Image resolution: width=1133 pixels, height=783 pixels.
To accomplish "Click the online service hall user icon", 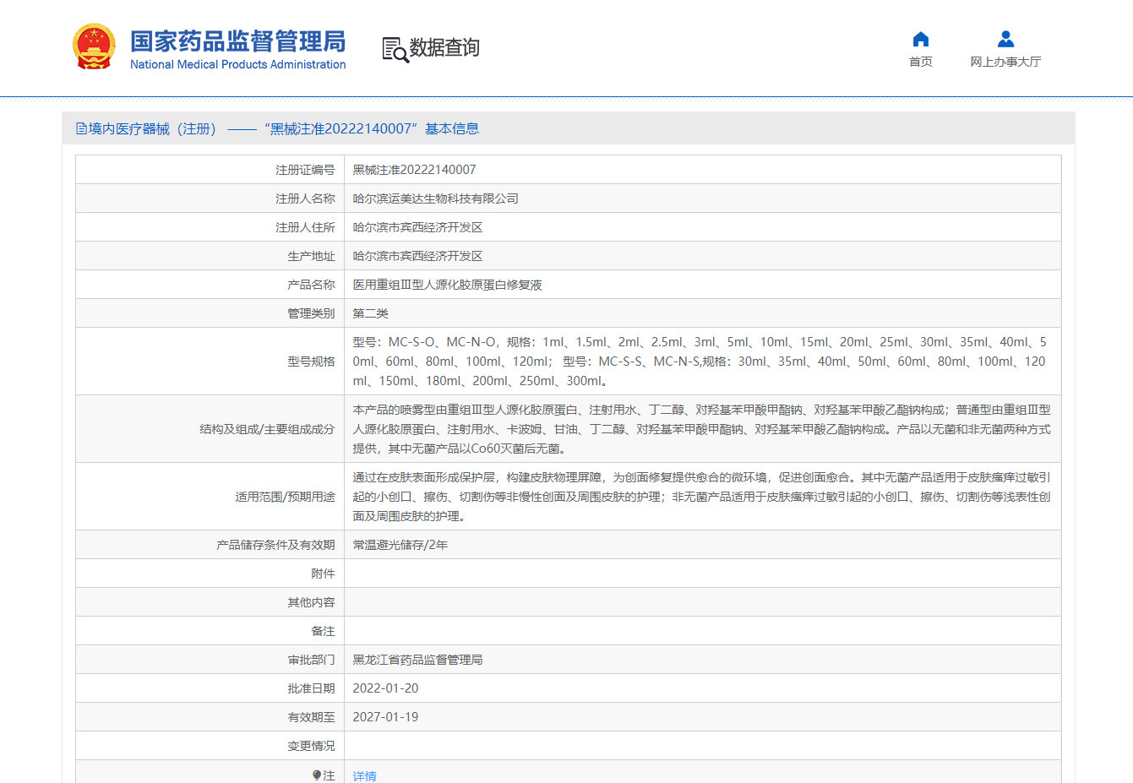I will tap(1005, 39).
